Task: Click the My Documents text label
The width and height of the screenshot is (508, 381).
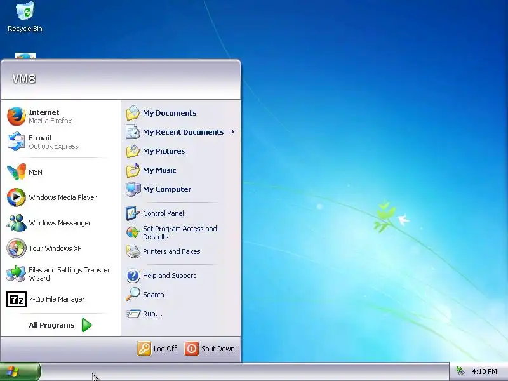Action: 170,113
